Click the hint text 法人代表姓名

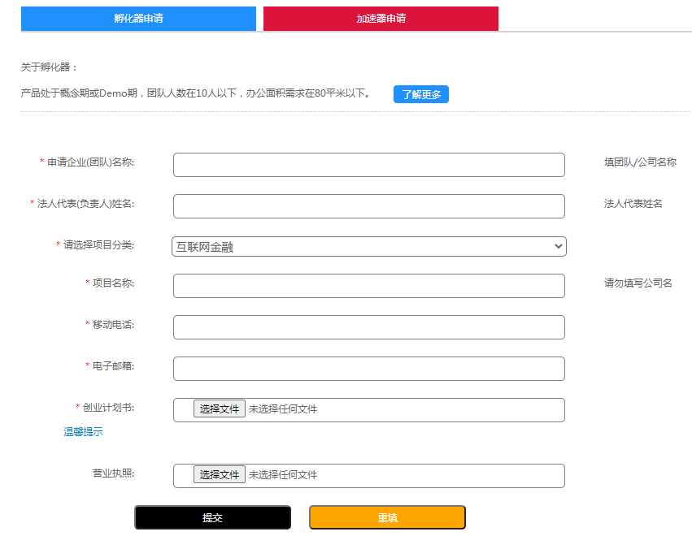633,204
